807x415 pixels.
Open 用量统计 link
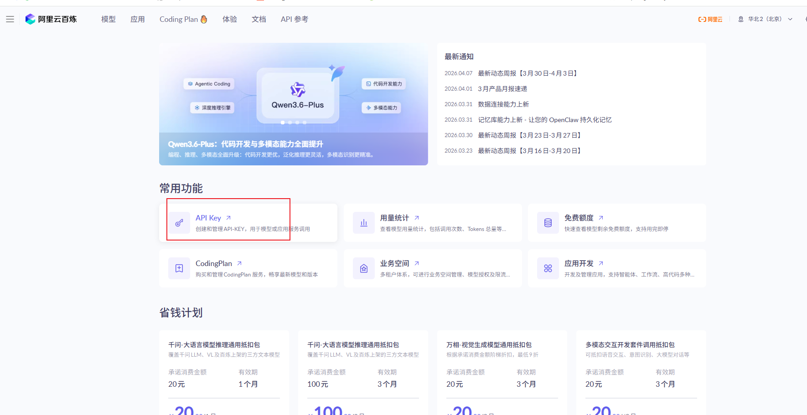(x=395, y=218)
